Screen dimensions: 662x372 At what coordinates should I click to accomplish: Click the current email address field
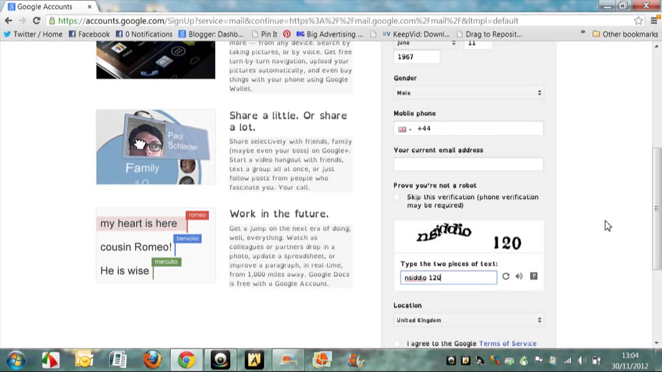(469, 164)
